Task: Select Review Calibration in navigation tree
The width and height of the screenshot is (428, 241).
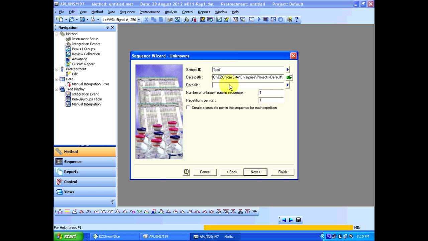Action: click(86, 54)
